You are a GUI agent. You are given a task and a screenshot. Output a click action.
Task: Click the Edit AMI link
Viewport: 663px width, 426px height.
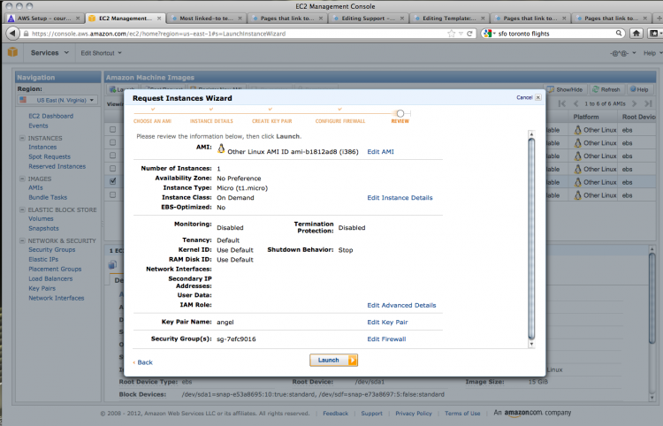380,152
